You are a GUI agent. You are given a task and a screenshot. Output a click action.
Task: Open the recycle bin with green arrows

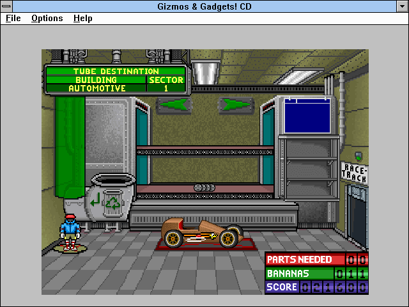pyautogui.click(x=112, y=197)
